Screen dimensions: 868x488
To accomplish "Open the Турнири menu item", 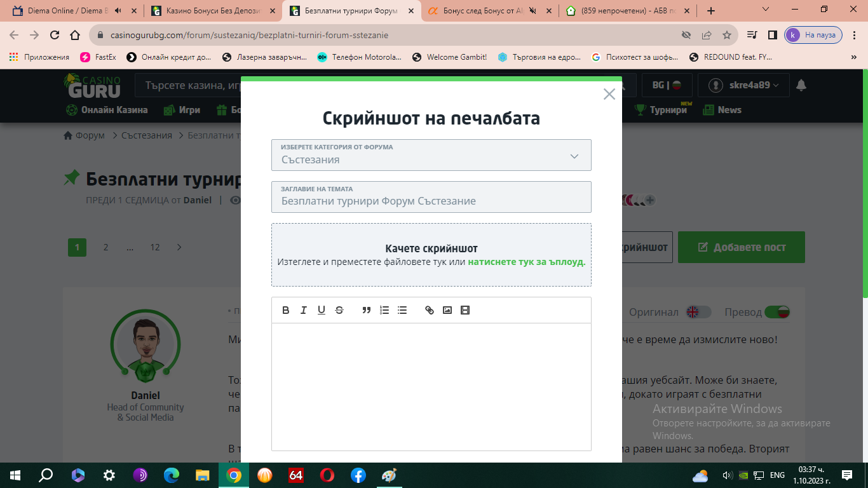I will (x=668, y=109).
